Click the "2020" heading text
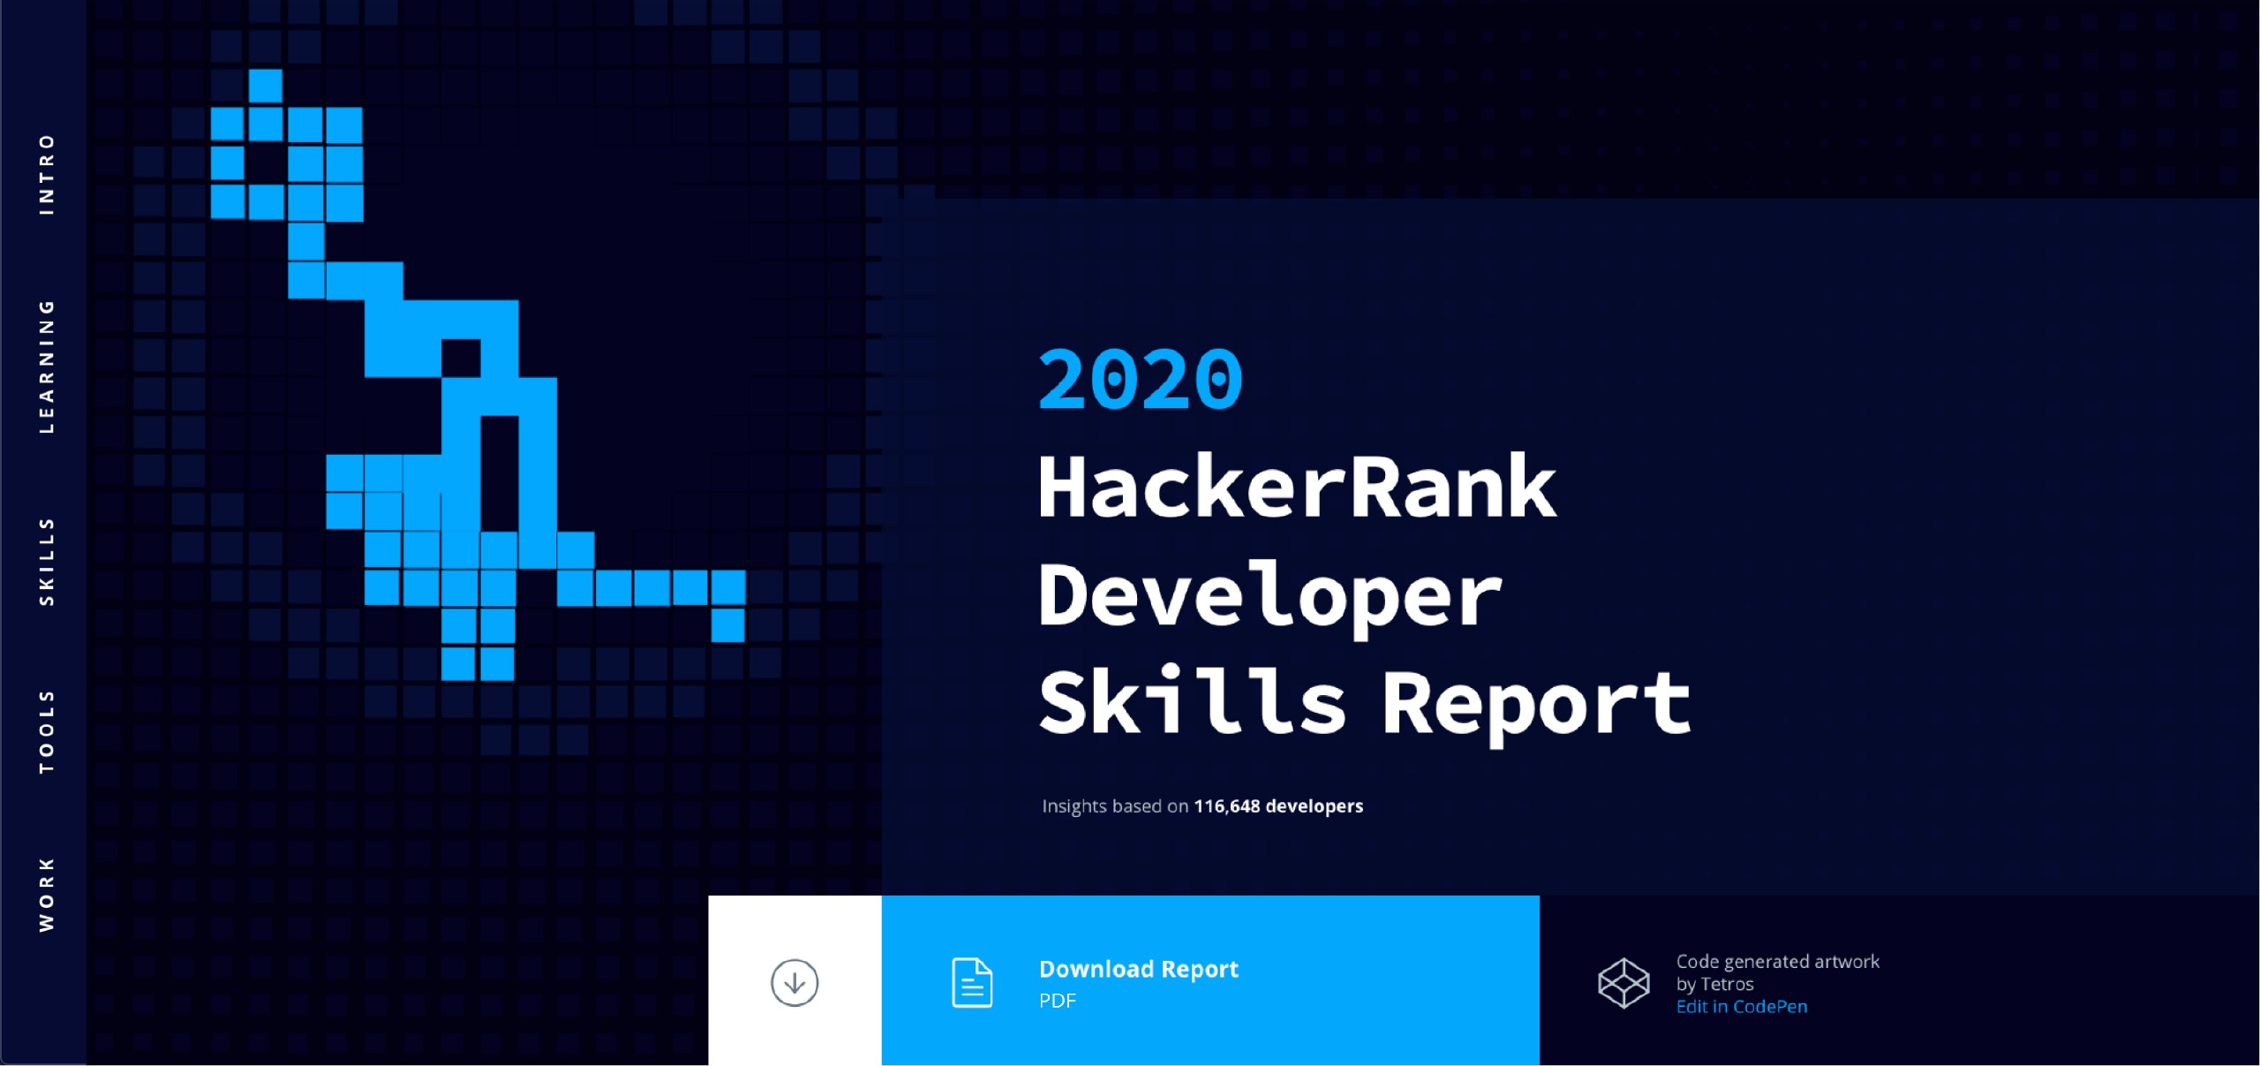 point(1141,380)
